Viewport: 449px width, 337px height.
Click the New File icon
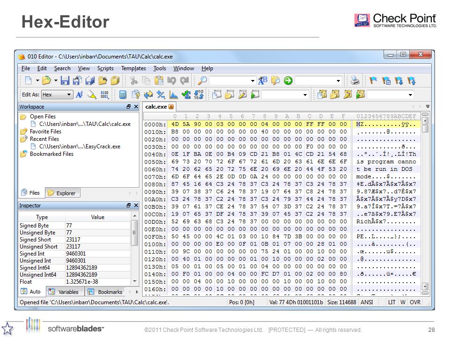(x=29, y=81)
